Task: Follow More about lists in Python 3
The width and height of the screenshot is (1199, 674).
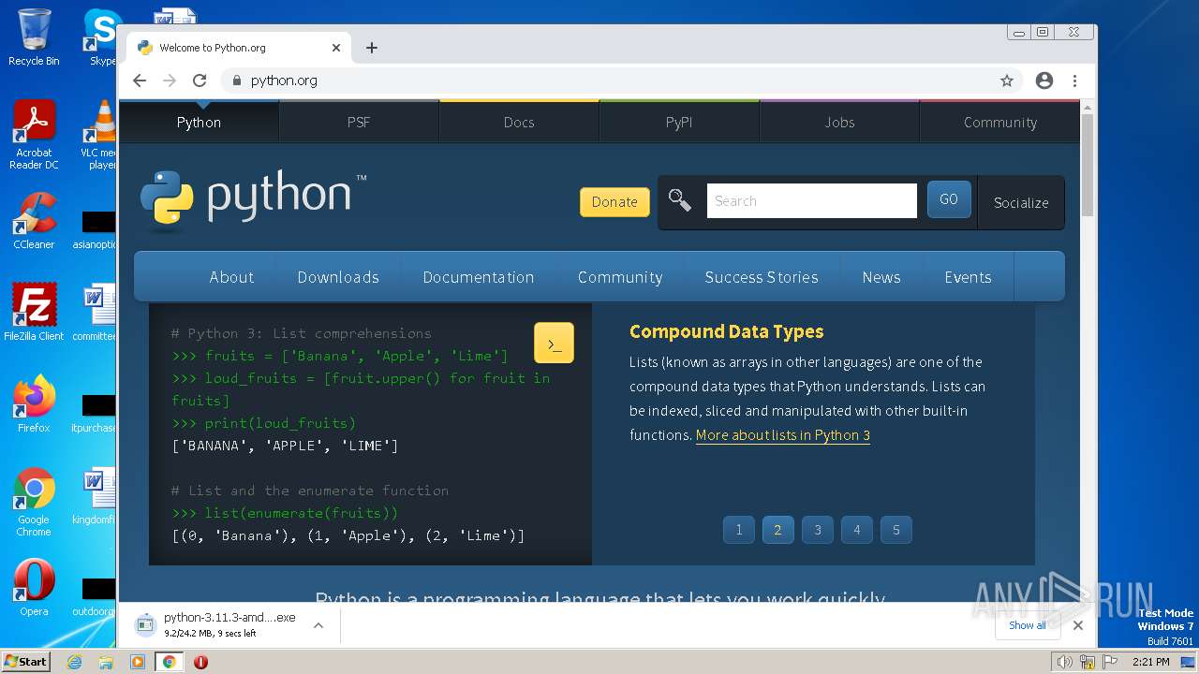Action: click(782, 435)
